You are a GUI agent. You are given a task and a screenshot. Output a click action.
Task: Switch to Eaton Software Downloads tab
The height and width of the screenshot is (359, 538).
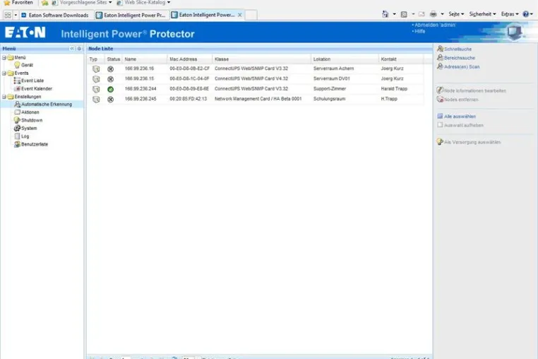(x=56, y=15)
